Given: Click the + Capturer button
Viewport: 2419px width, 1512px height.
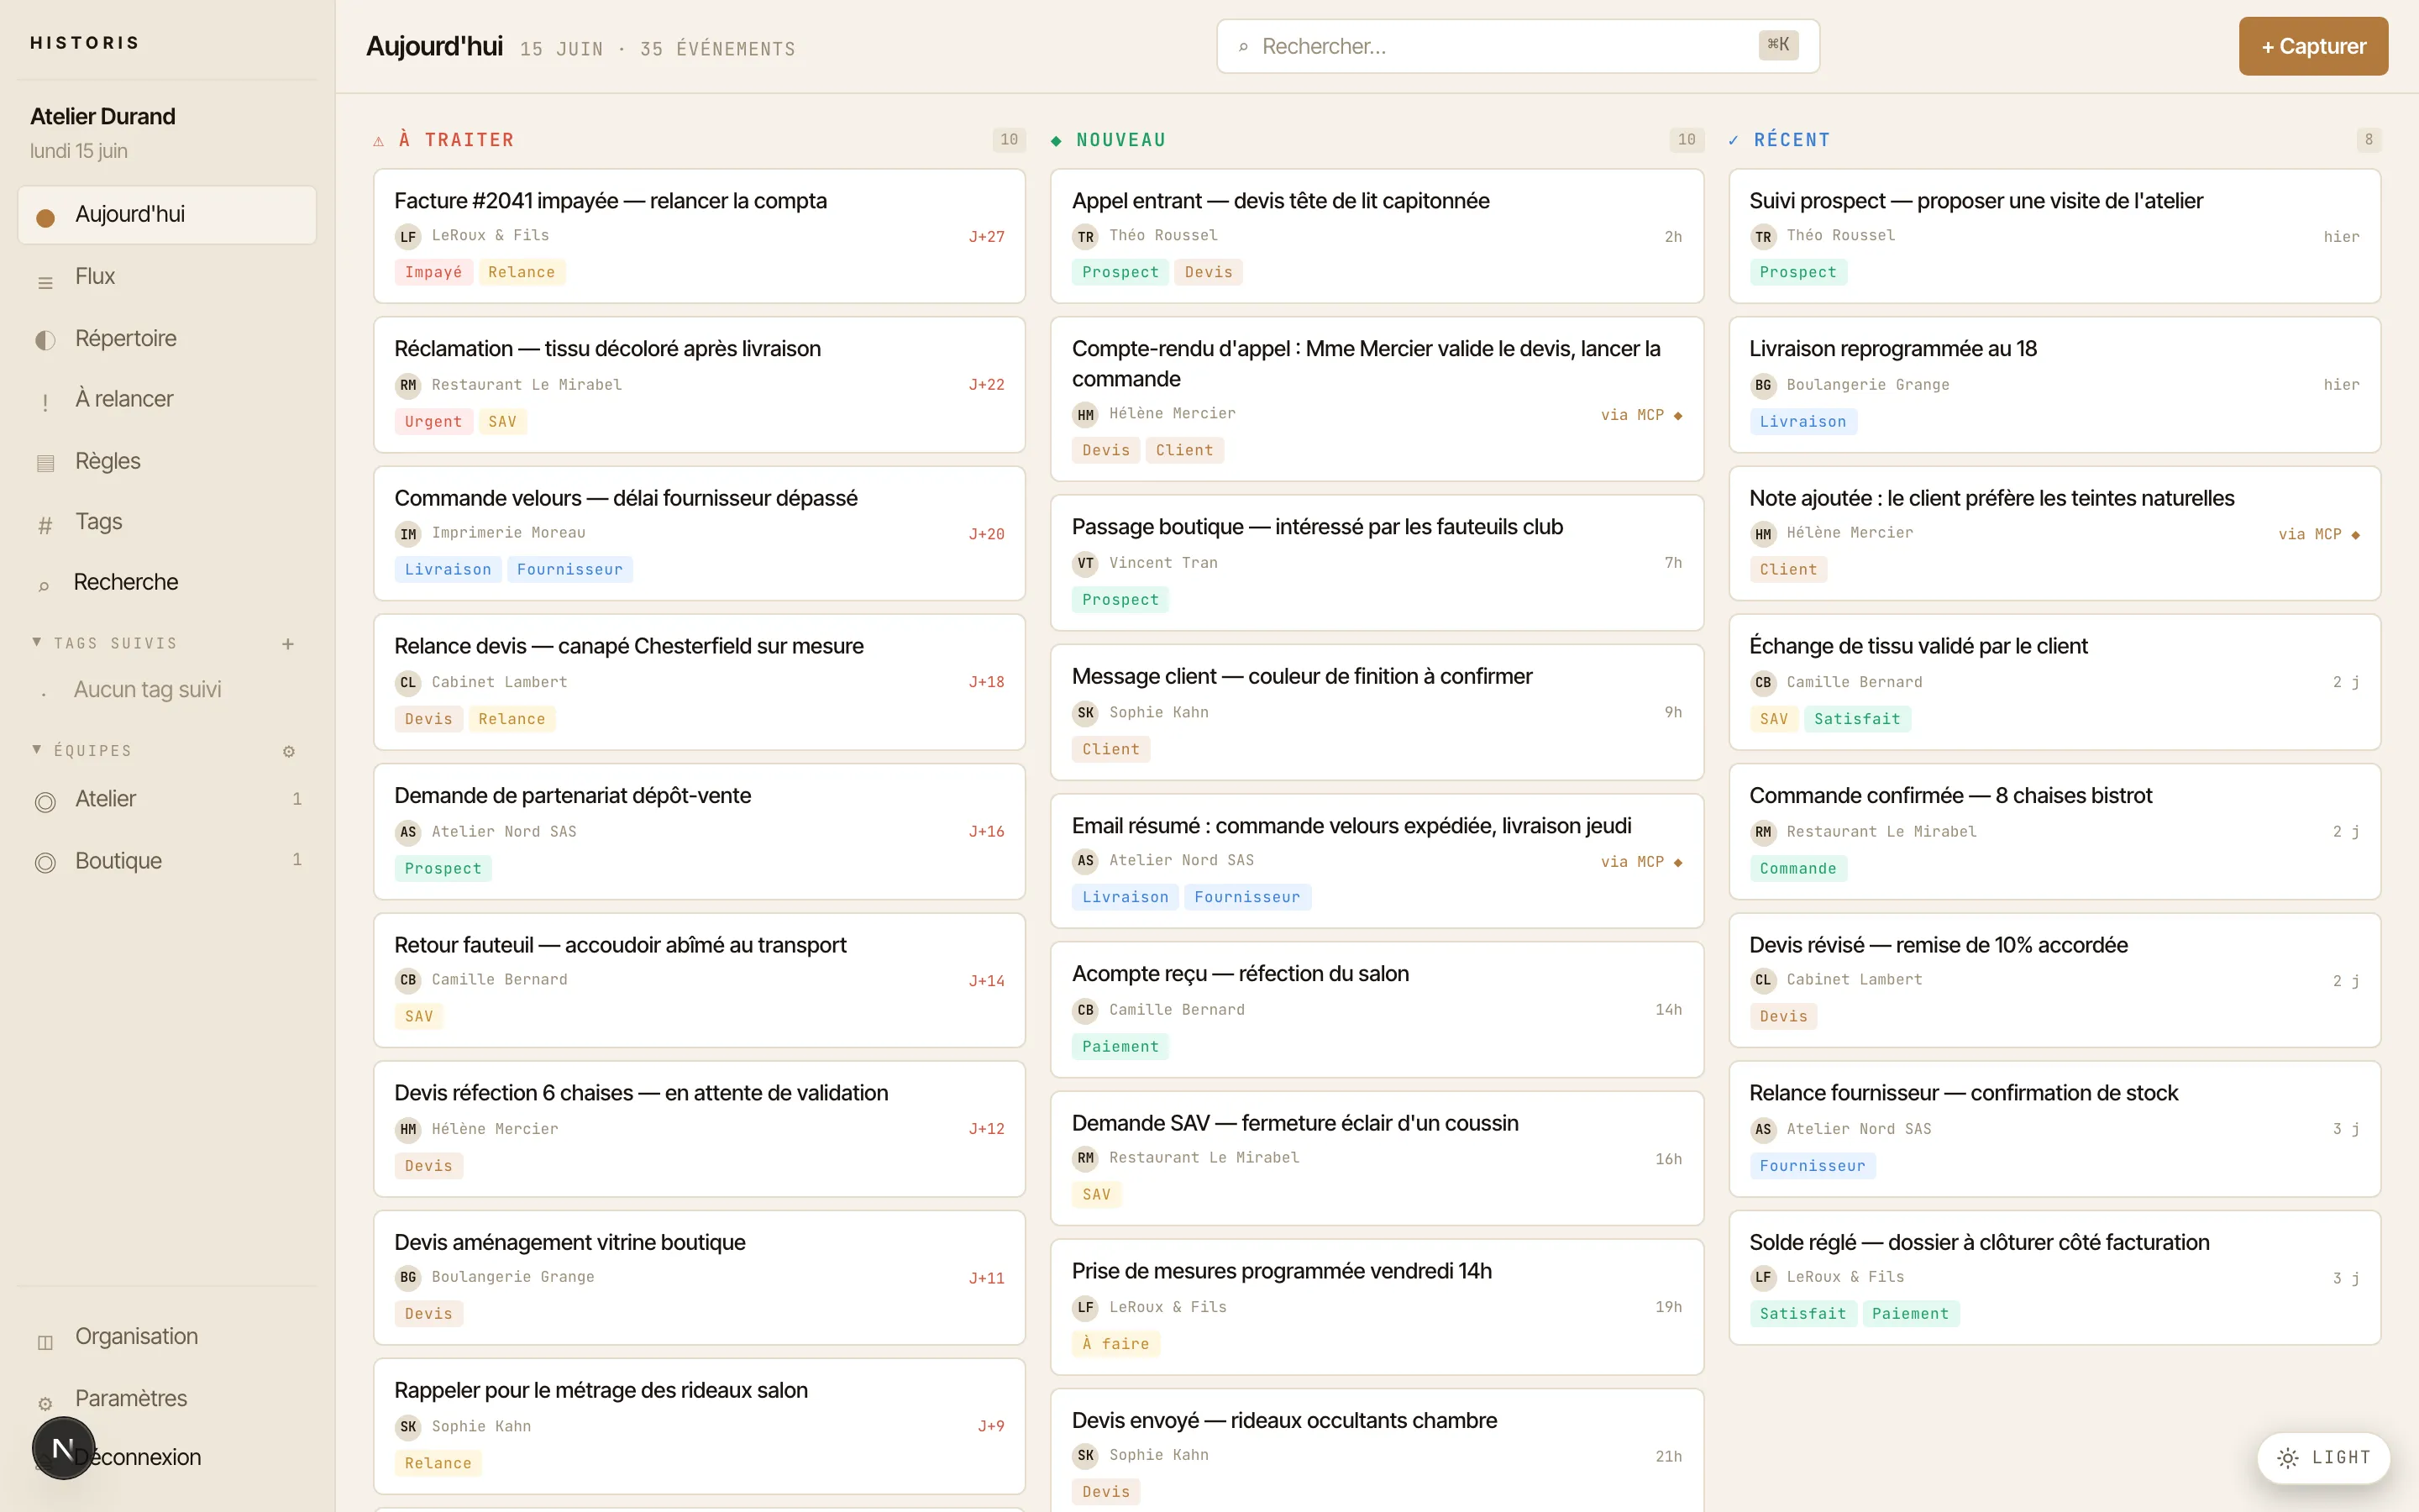Looking at the screenshot, I should [2313, 46].
